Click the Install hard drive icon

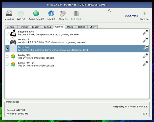tap(9, 14)
